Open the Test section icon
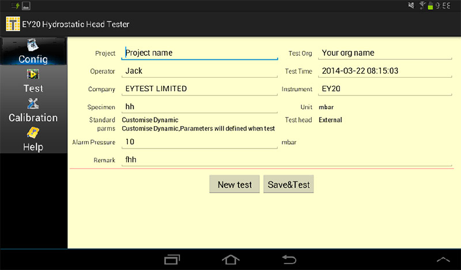The height and width of the screenshot is (270, 461). pyautogui.click(x=33, y=74)
